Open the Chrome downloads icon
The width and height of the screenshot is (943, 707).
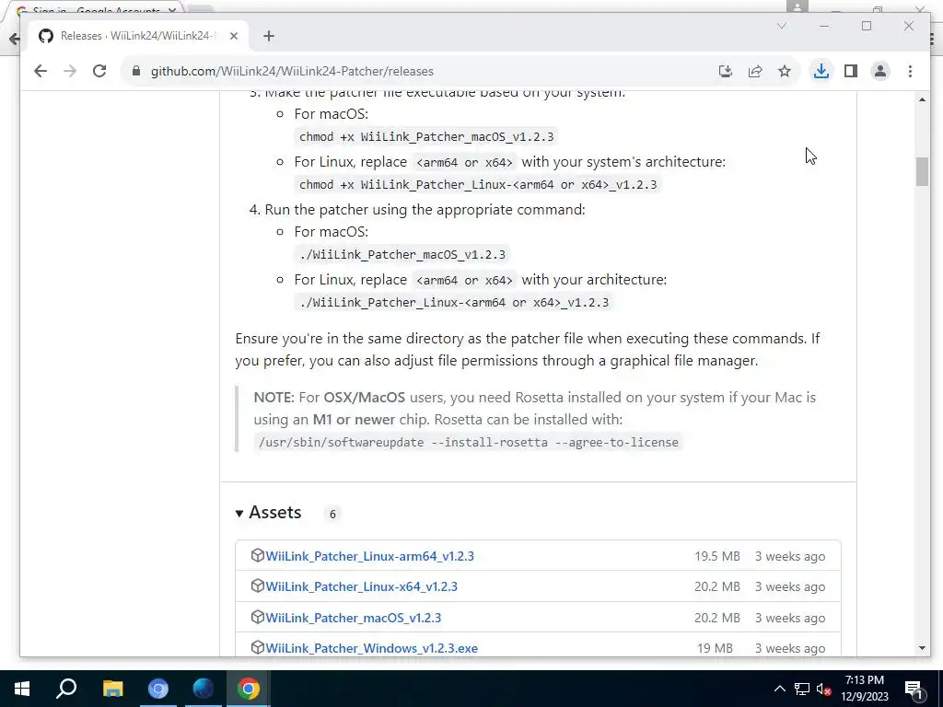821,71
